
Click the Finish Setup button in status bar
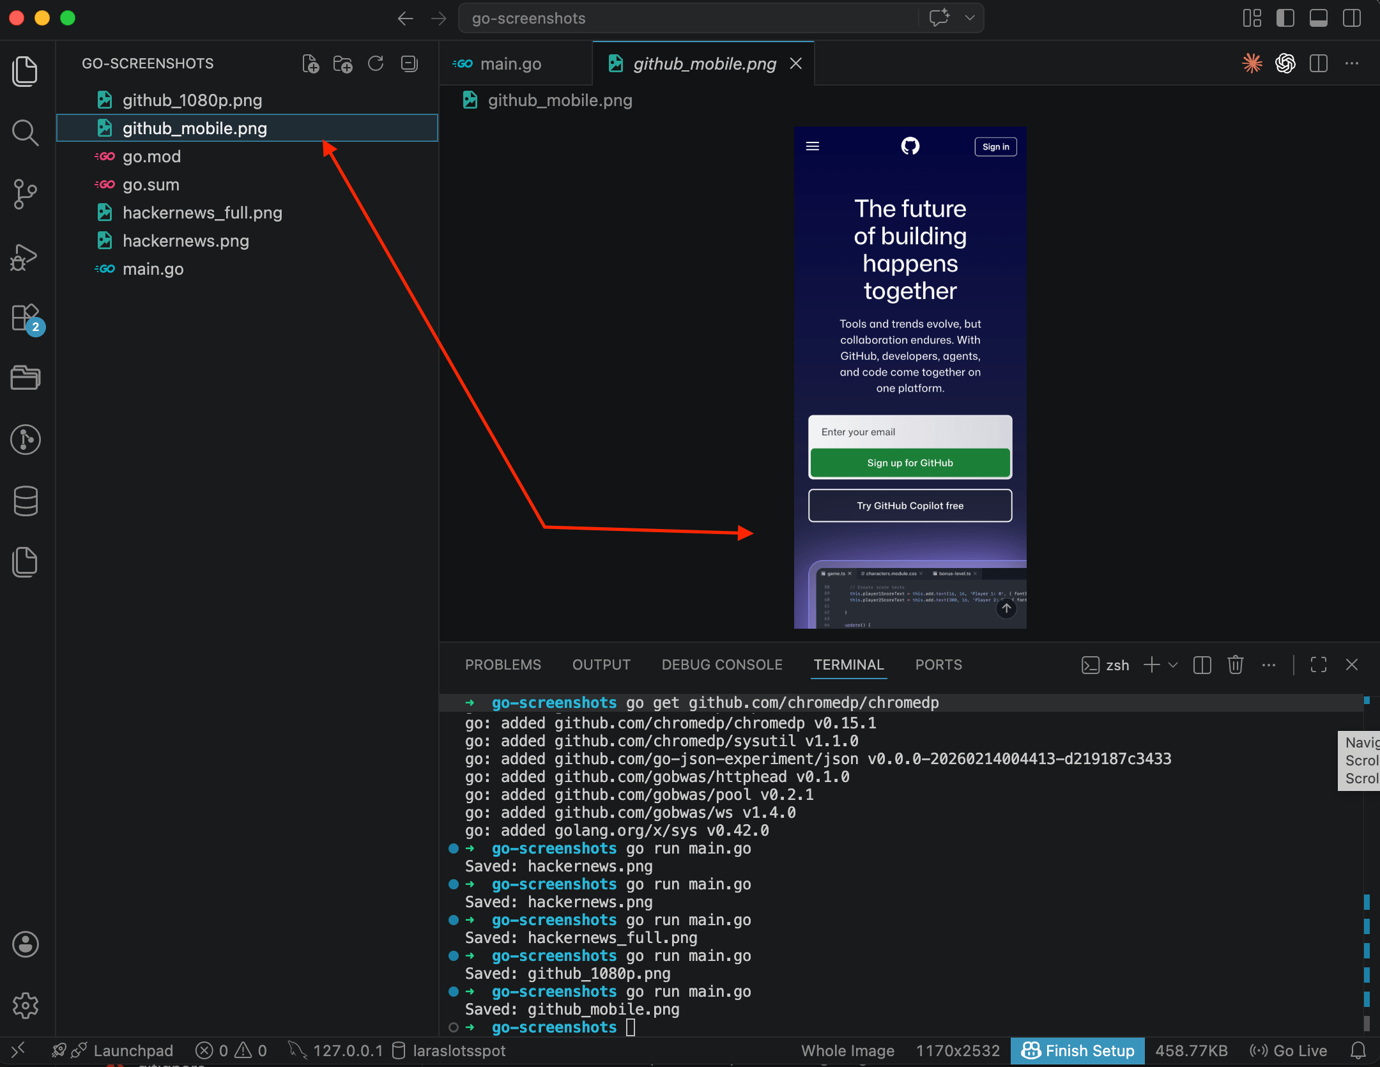(x=1077, y=1050)
